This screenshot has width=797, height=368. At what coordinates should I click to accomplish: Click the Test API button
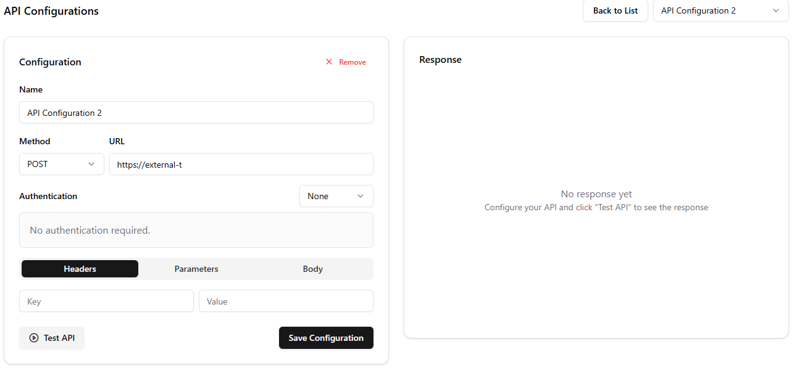52,338
